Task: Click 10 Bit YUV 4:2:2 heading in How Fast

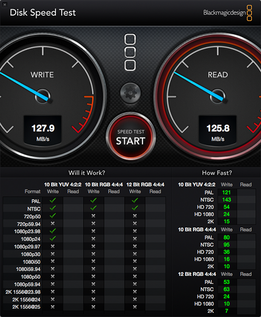Action: (x=196, y=185)
